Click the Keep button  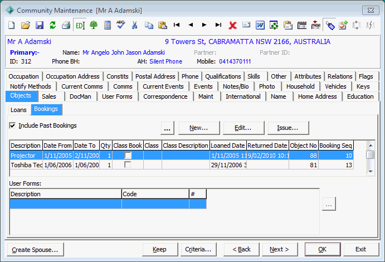pos(160,250)
